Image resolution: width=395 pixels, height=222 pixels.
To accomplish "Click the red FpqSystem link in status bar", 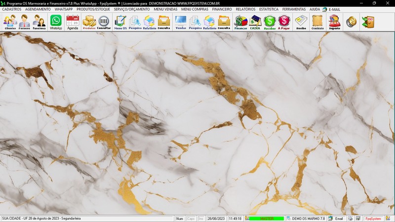I will [373, 219].
